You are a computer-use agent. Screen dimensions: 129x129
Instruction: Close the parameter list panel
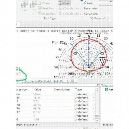[x=98, y=85]
